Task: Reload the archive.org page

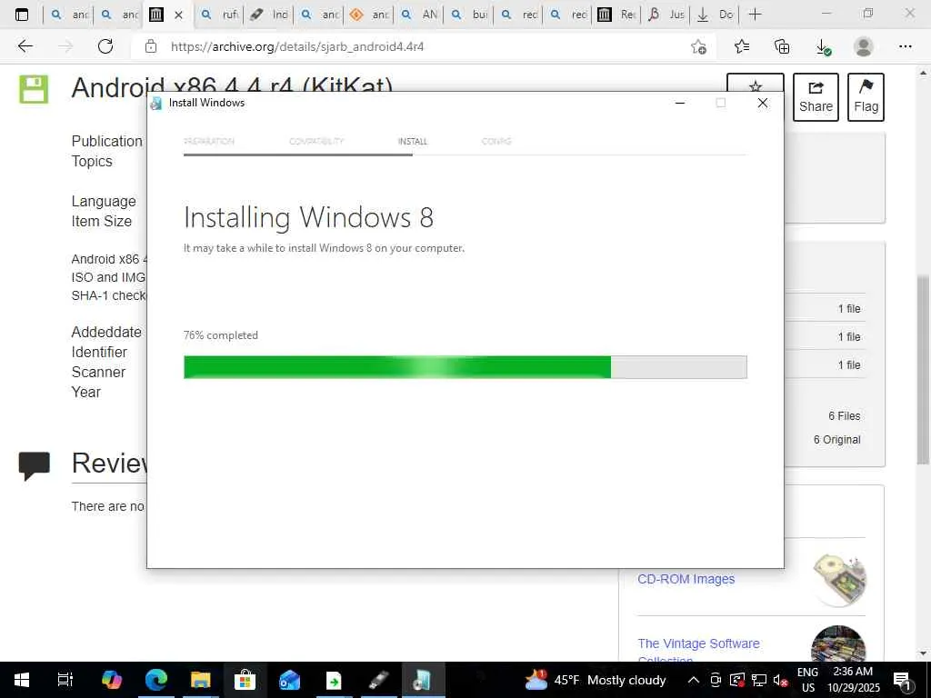Action: point(105,46)
